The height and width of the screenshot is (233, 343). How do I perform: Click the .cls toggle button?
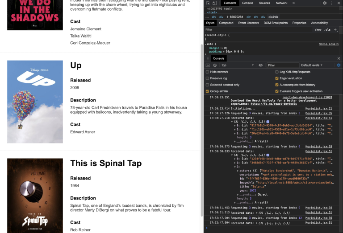coord(327,29)
